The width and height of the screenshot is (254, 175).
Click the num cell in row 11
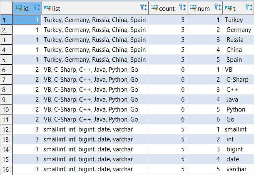coord(205,119)
